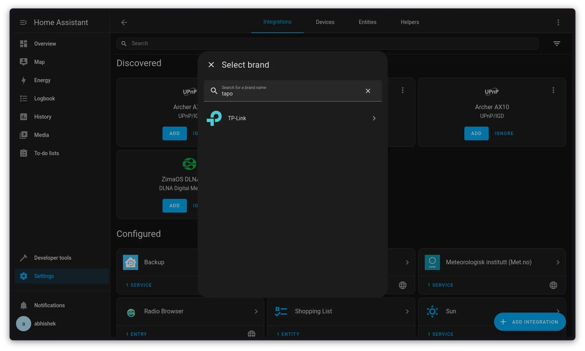
Task: Open the Energy dashboard from sidebar
Action: pyautogui.click(x=42, y=80)
